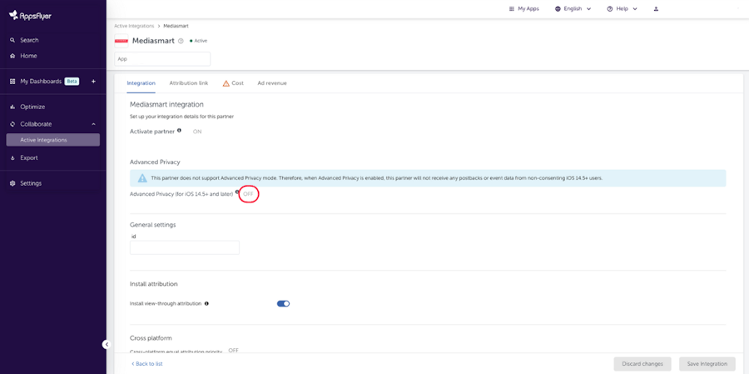Click the Mediasmart integration heading
Screen dimensions: 749x374
(x=166, y=104)
